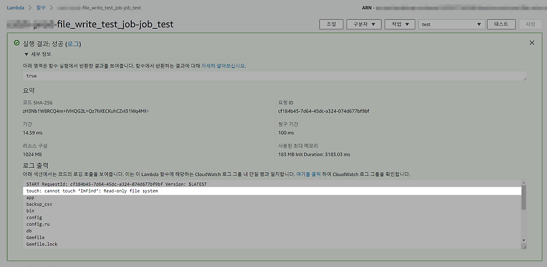Image resolution: width=547 pixels, height=267 pixels.
Task: Click the log output box resize handle
Action: pos(524,246)
